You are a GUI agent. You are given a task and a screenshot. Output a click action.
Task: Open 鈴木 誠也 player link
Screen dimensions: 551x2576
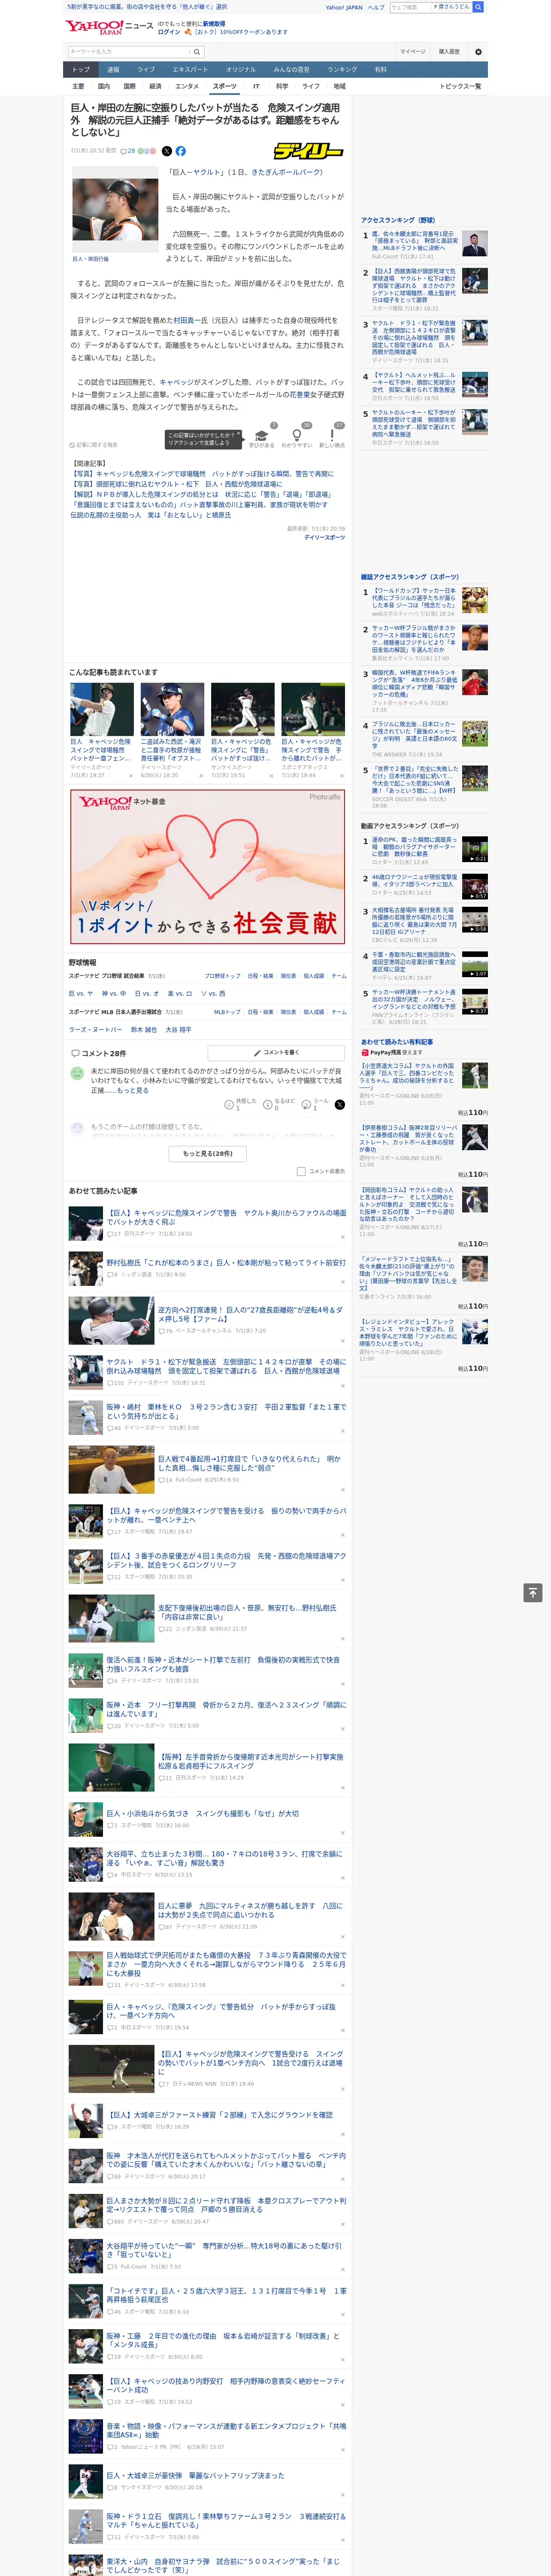tap(144, 1030)
